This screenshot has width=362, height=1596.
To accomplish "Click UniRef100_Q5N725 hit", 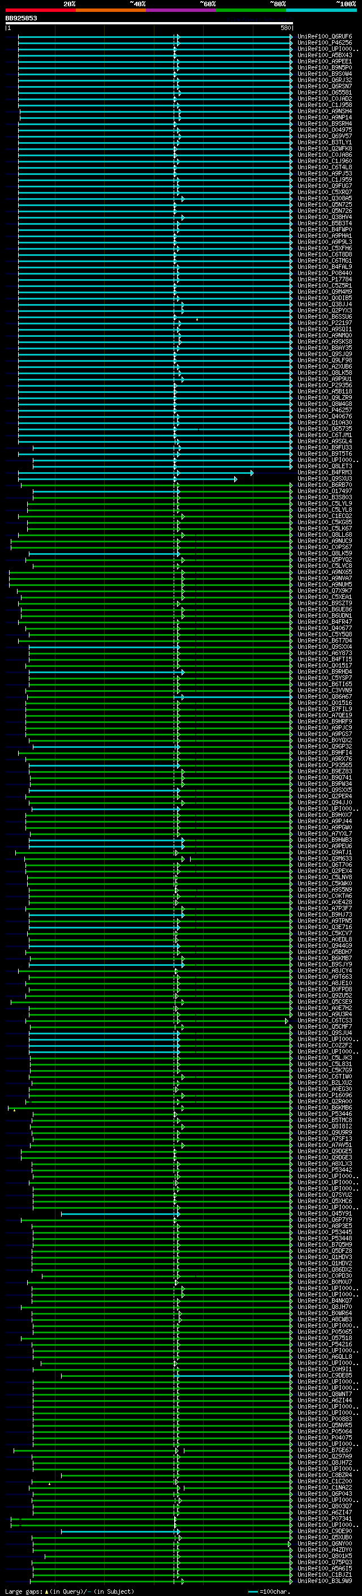I will click(324, 205).
